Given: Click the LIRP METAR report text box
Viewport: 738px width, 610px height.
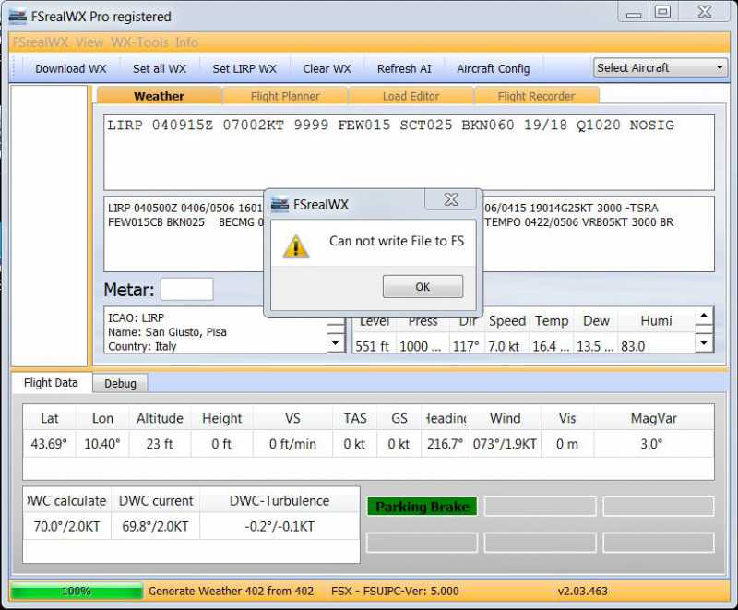Looking at the screenshot, I should [409, 152].
